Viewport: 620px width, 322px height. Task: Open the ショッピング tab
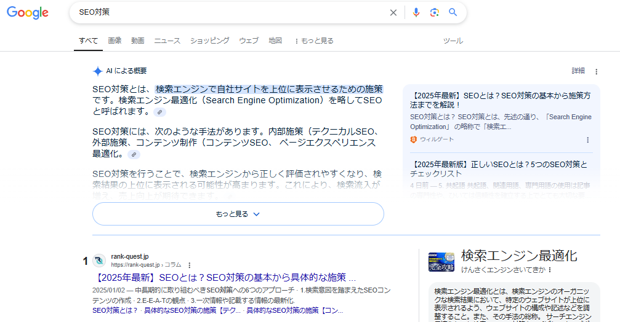[x=209, y=41]
